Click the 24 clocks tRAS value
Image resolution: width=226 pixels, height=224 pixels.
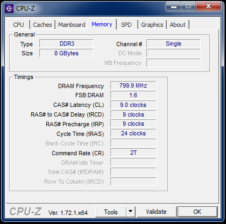pos(133,133)
